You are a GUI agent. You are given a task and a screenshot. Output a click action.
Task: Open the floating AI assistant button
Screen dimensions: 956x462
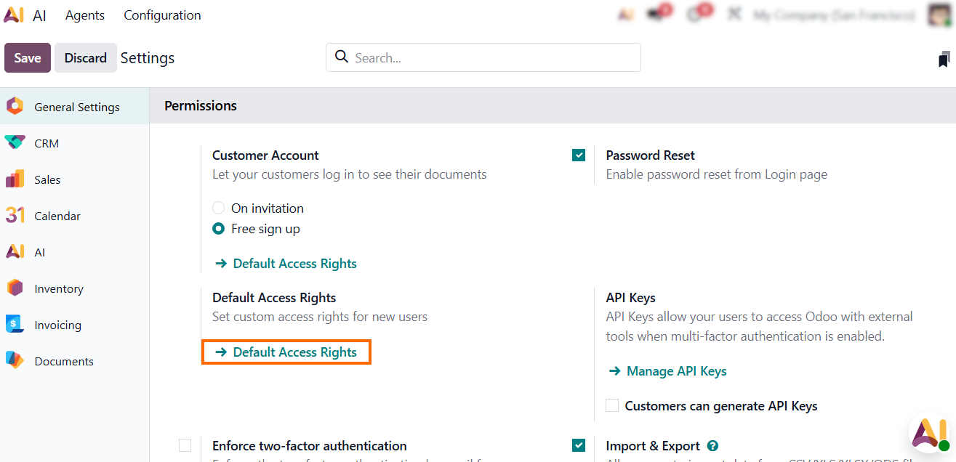930,434
